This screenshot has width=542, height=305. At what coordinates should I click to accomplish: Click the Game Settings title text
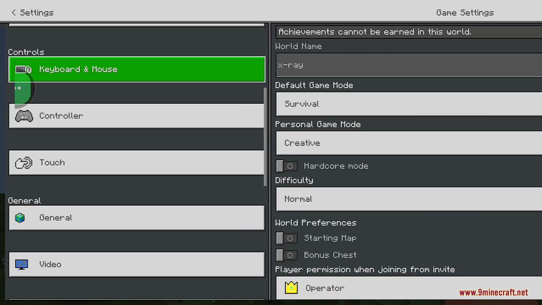(465, 13)
